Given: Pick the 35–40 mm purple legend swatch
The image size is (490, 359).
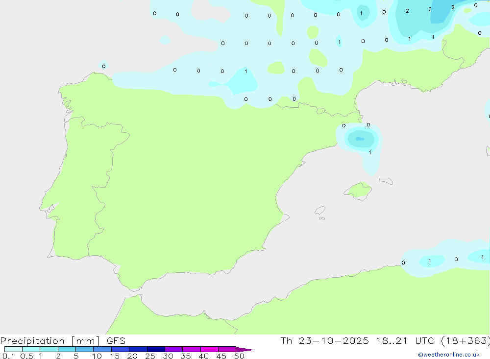Looking at the screenshot, I should 192,349.
